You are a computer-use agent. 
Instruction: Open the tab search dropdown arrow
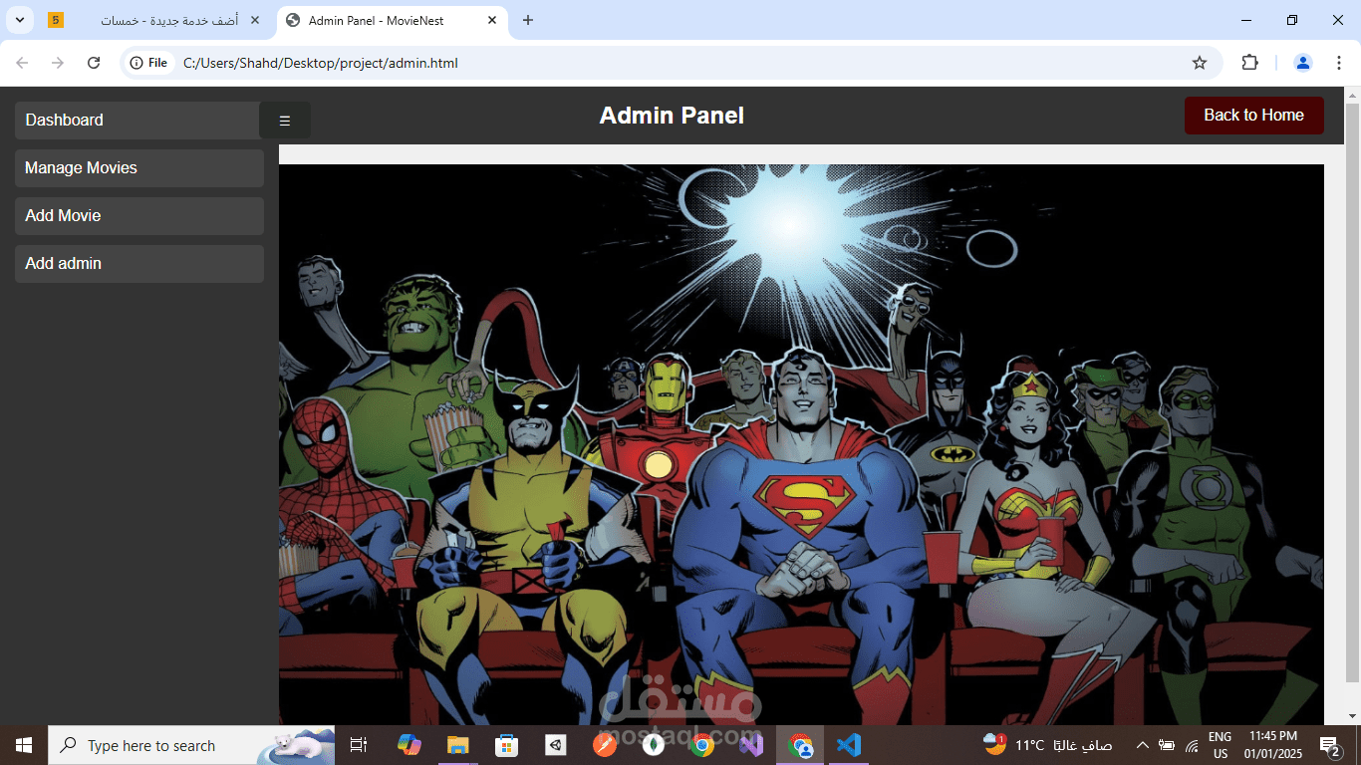[19, 20]
